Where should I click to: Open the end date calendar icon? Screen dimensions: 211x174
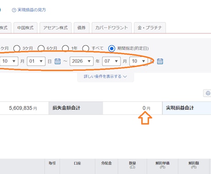160,61
